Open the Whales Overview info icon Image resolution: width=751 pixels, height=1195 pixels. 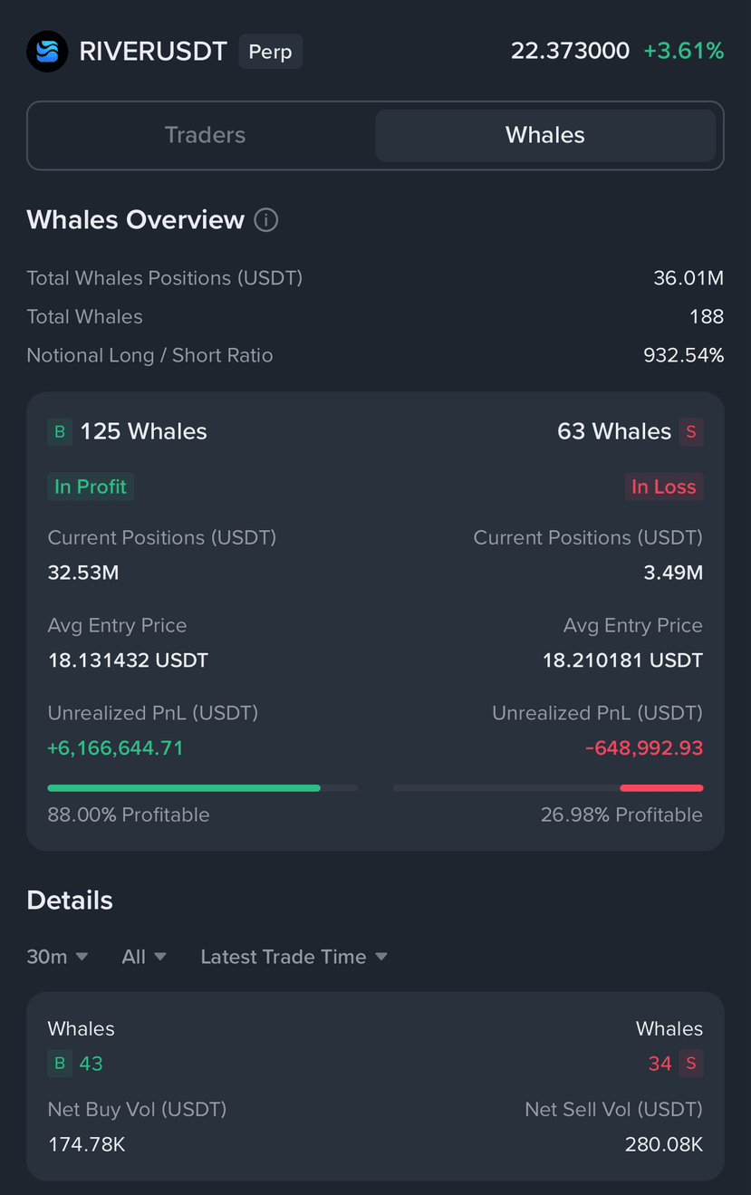[x=265, y=220]
